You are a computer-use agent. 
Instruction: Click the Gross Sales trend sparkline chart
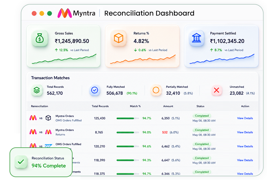click(64, 59)
